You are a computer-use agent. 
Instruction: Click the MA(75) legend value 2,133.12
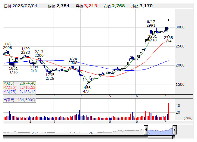(27, 92)
